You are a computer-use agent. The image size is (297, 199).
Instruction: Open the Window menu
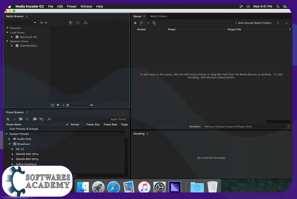tap(86, 7)
